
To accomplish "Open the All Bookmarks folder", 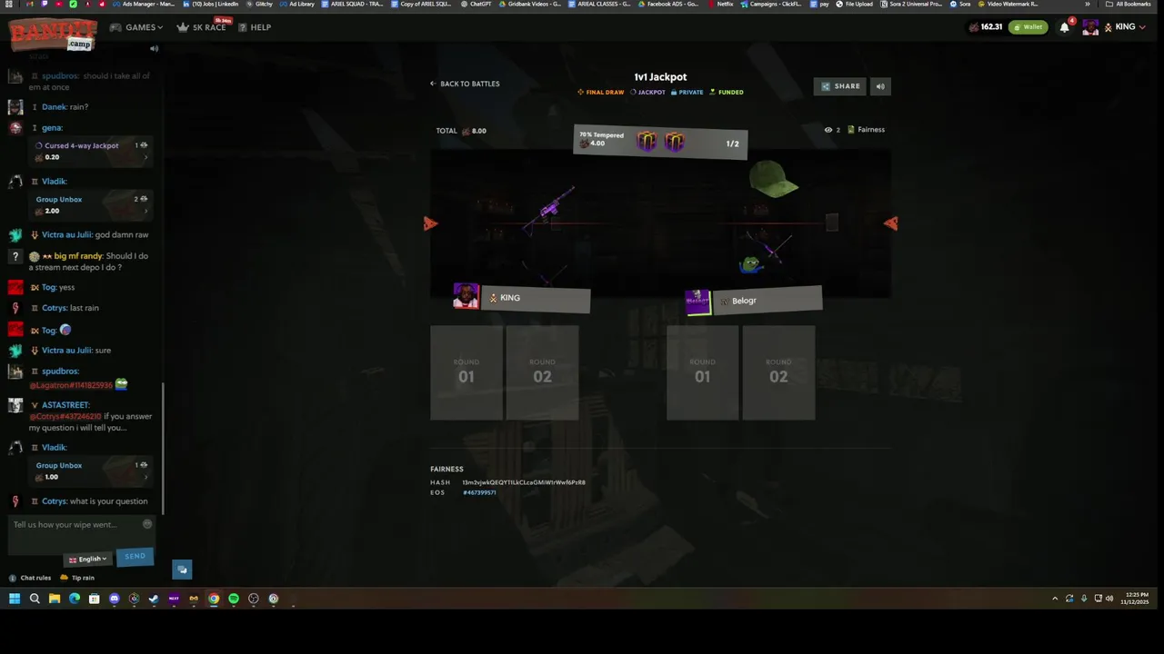I will [1129, 4].
